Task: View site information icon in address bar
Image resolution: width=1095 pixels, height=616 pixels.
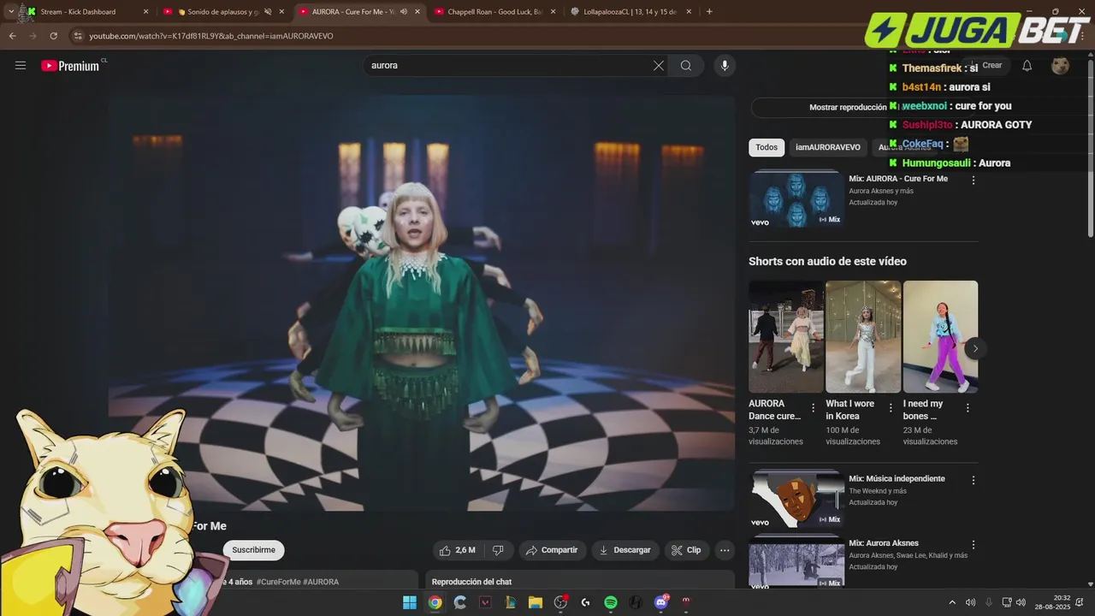Action: 78,36
